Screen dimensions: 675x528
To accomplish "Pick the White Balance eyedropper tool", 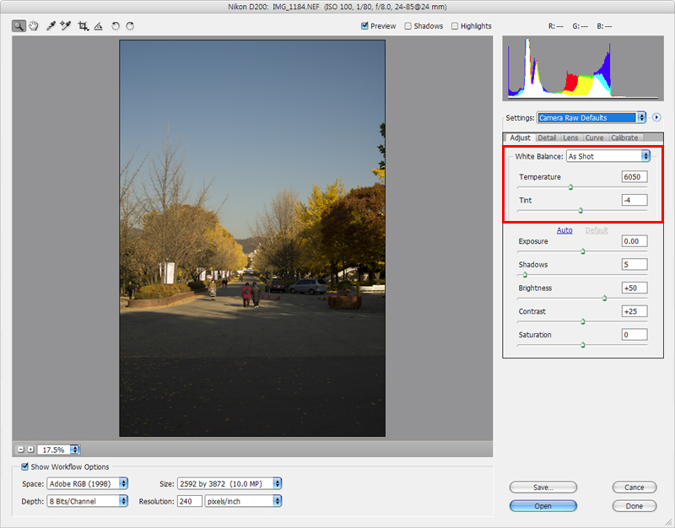I will pyautogui.click(x=51, y=26).
